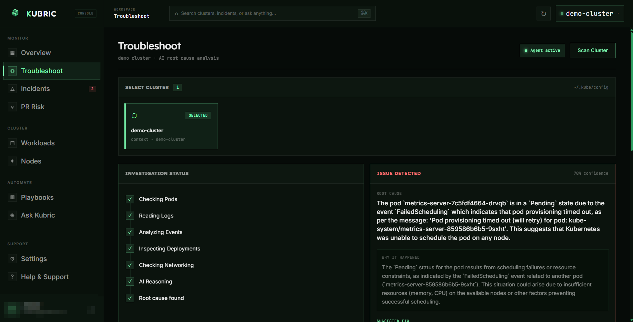Click the '~/.kube/config' path text
The image size is (633, 322).
[x=591, y=87]
